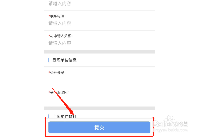Click the jingyan.baidu.com watermark link
The width and height of the screenshot is (199, 137).
pyautogui.click(x=178, y=129)
